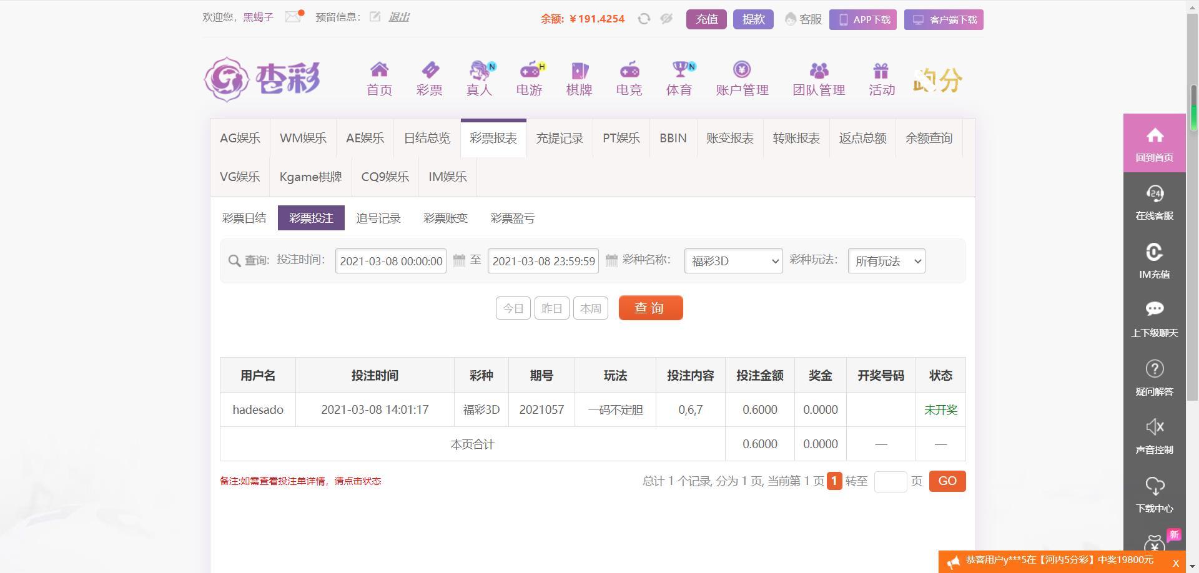Viewport: 1199px width, 573px height.
Task: Open 彩票 lottery navigation icon
Action: [x=430, y=70]
